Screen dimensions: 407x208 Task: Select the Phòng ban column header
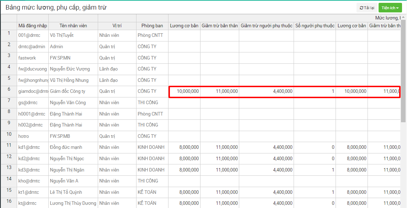pos(152,26)
